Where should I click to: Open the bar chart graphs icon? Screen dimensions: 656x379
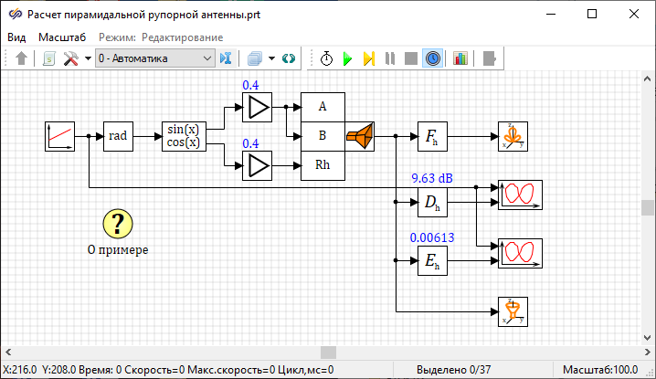click(460, 58)
